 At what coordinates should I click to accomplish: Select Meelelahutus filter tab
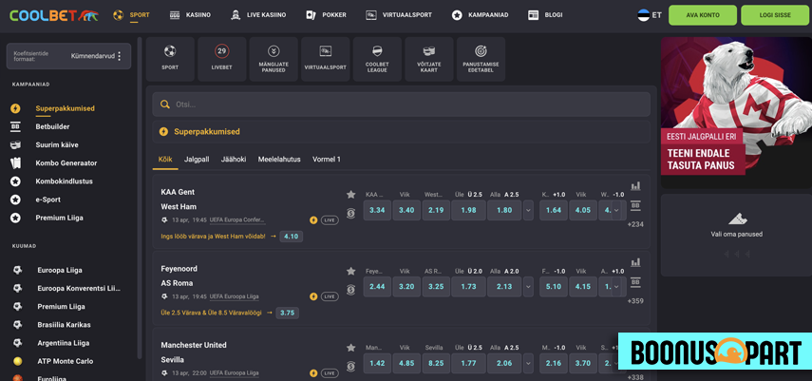click(x=279, y=159)
